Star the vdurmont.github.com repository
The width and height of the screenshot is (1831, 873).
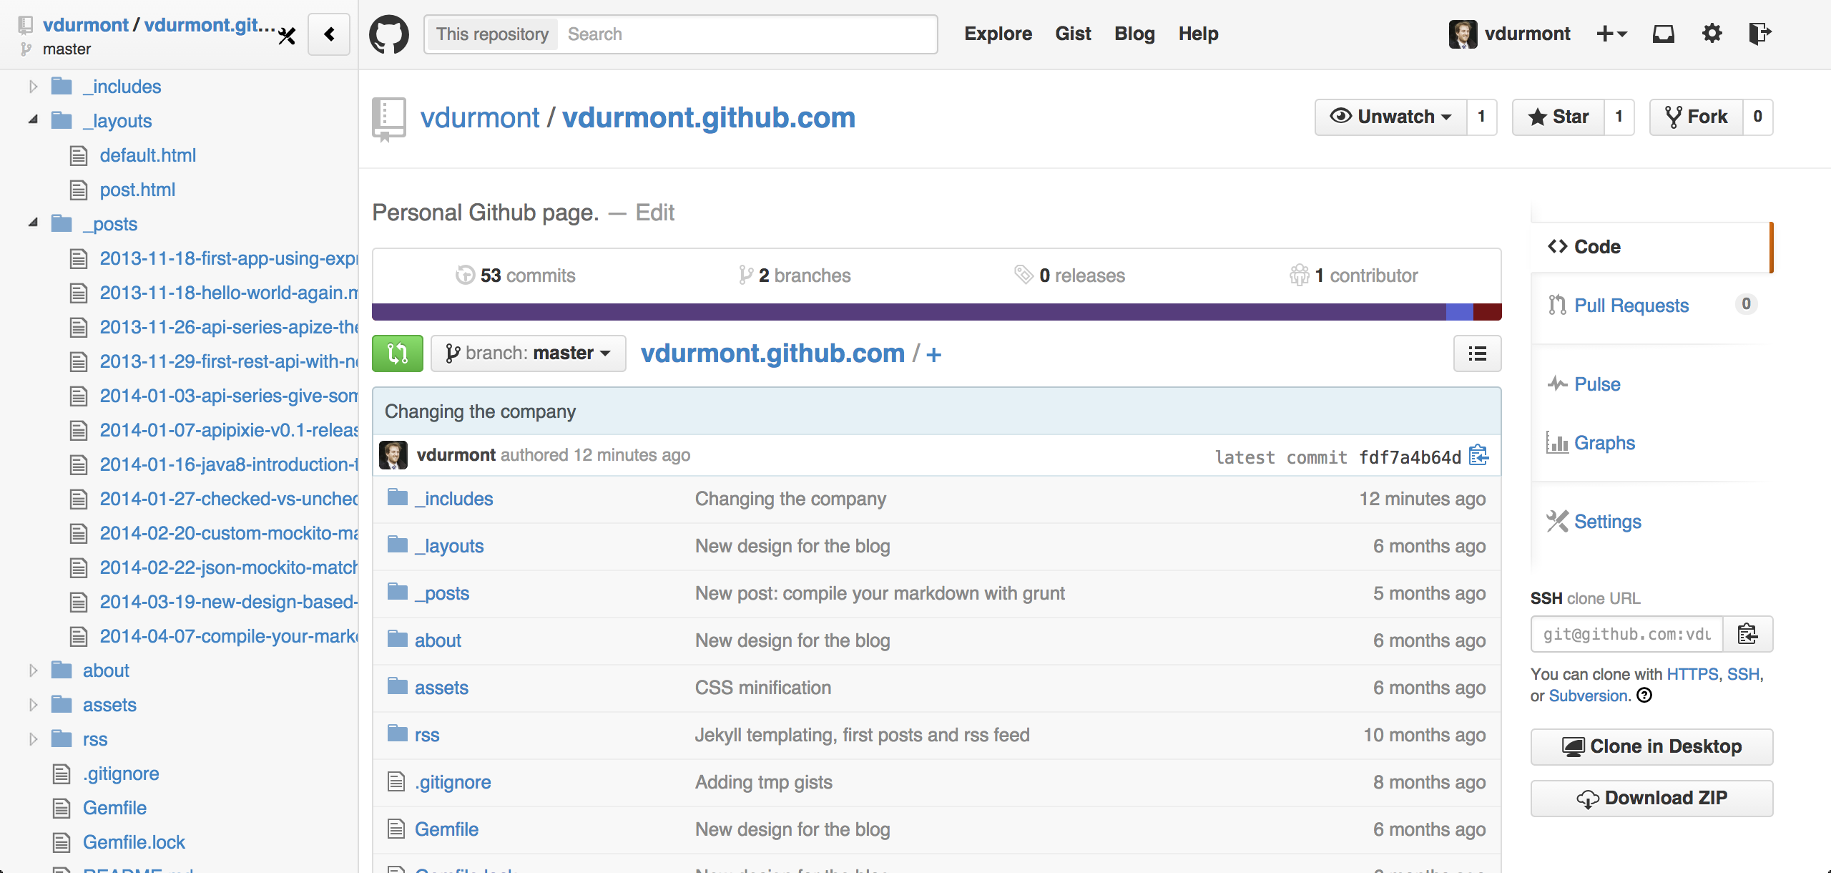(1558, 117)
